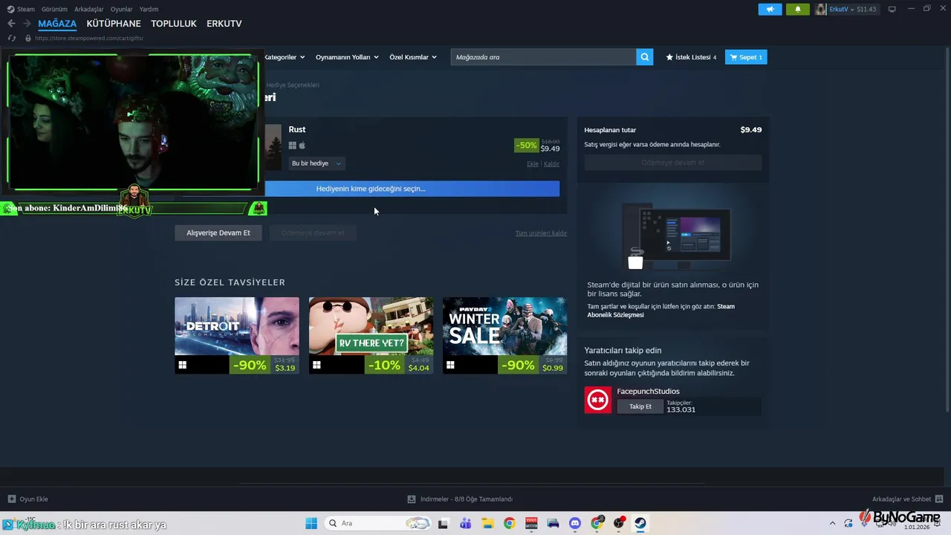Image resolution: width=951 pixels, height=535 pixels.
Task: Open the Yardım menu
Action: tap(149, 9)
